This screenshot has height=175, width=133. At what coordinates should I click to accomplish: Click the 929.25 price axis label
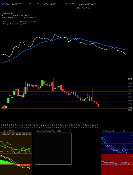click(130, 83)
